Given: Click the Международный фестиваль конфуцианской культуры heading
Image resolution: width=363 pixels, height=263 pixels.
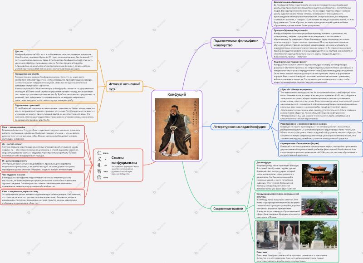Looking at the screenshot, I should pyautogui.click(x=278, y=195).
